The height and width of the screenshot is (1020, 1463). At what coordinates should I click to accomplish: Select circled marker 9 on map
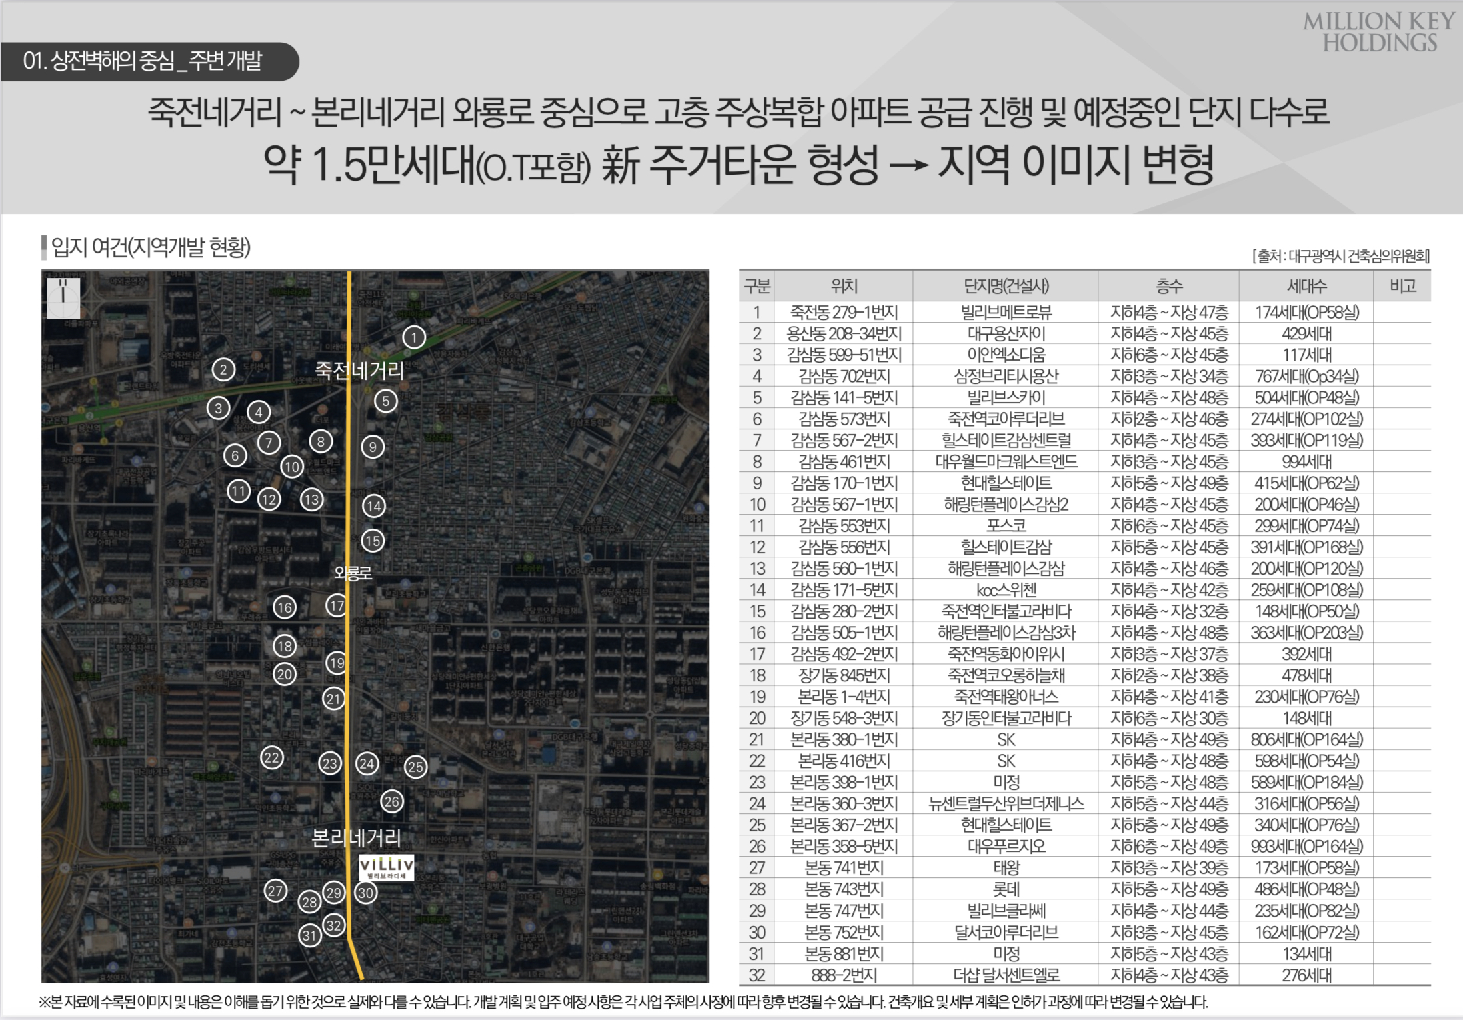coord(373,447)
